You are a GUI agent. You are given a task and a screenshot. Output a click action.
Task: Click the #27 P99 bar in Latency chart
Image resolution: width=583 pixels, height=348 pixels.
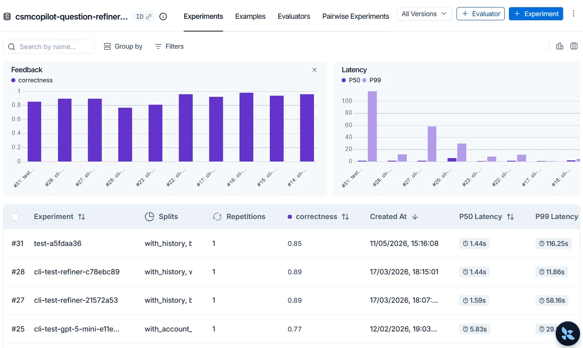click(432, 144)
